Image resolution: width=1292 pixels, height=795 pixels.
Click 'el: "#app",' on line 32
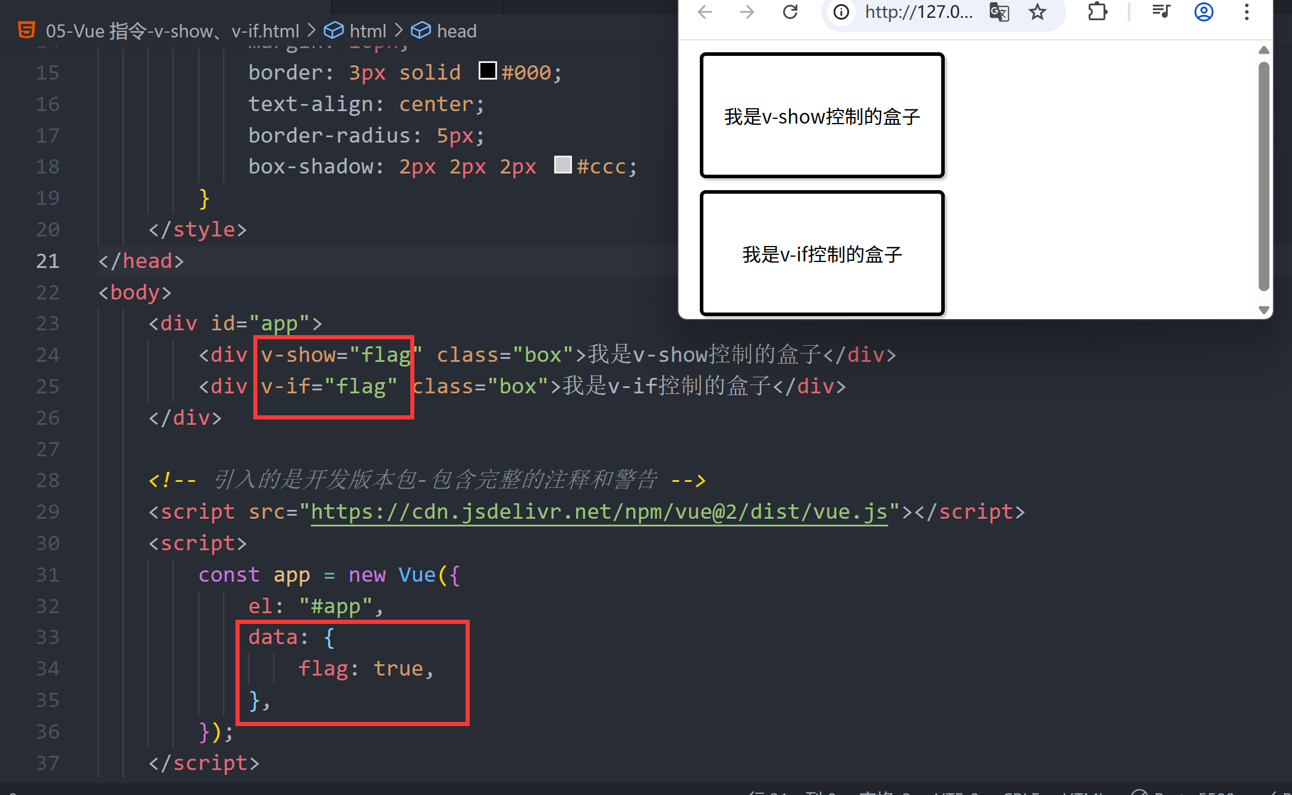(316, 606)
